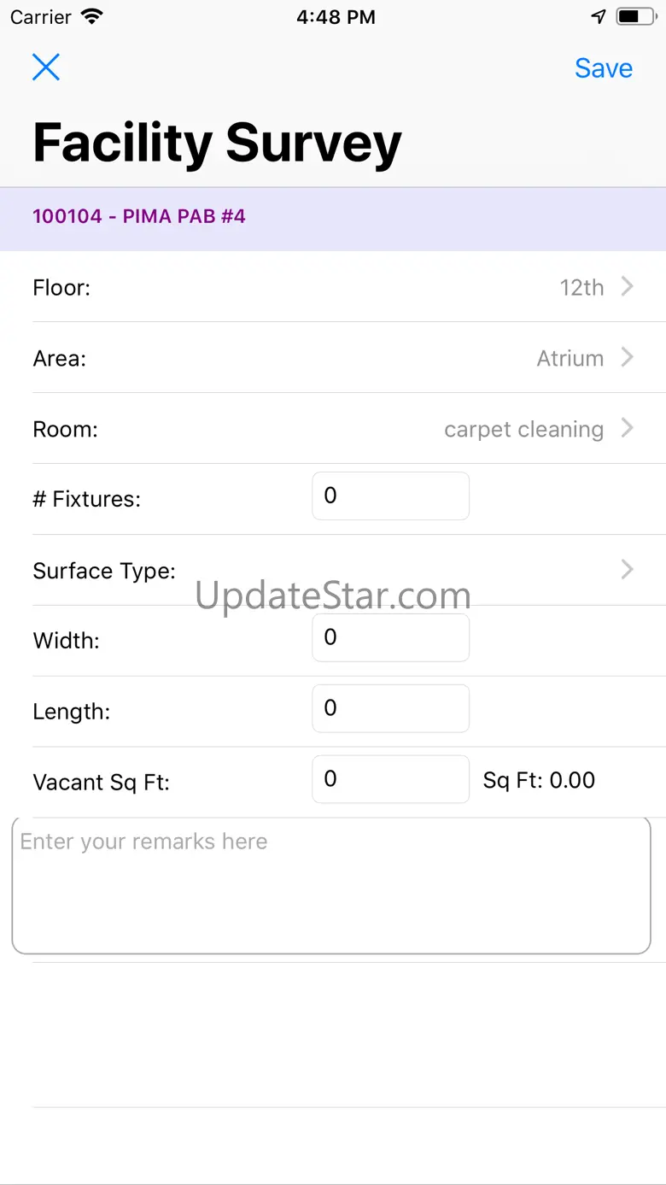Viewport: 666px width, 1185px height.
Task: Change the Atrium area value
Action: coord(570,359)
